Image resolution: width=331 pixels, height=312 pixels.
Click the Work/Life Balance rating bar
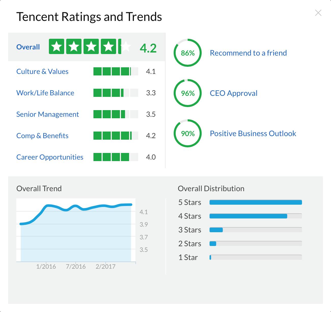coord(116,93)
